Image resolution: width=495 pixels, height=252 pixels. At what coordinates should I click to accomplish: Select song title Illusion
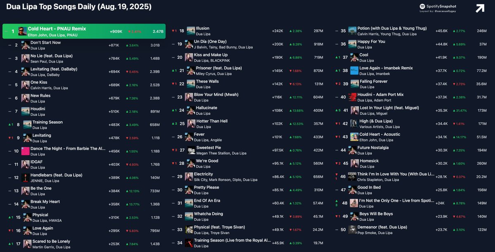tap(203, 28)
